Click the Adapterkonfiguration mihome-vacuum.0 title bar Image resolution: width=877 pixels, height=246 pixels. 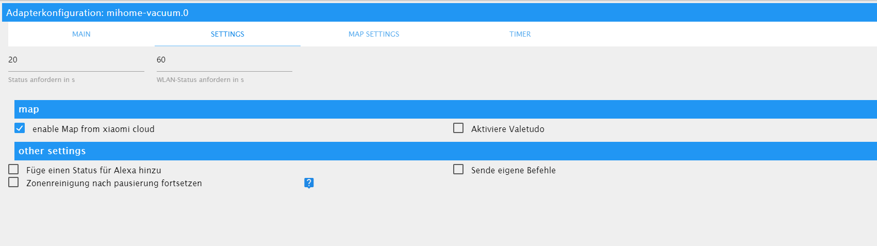(x=97, y=13)
